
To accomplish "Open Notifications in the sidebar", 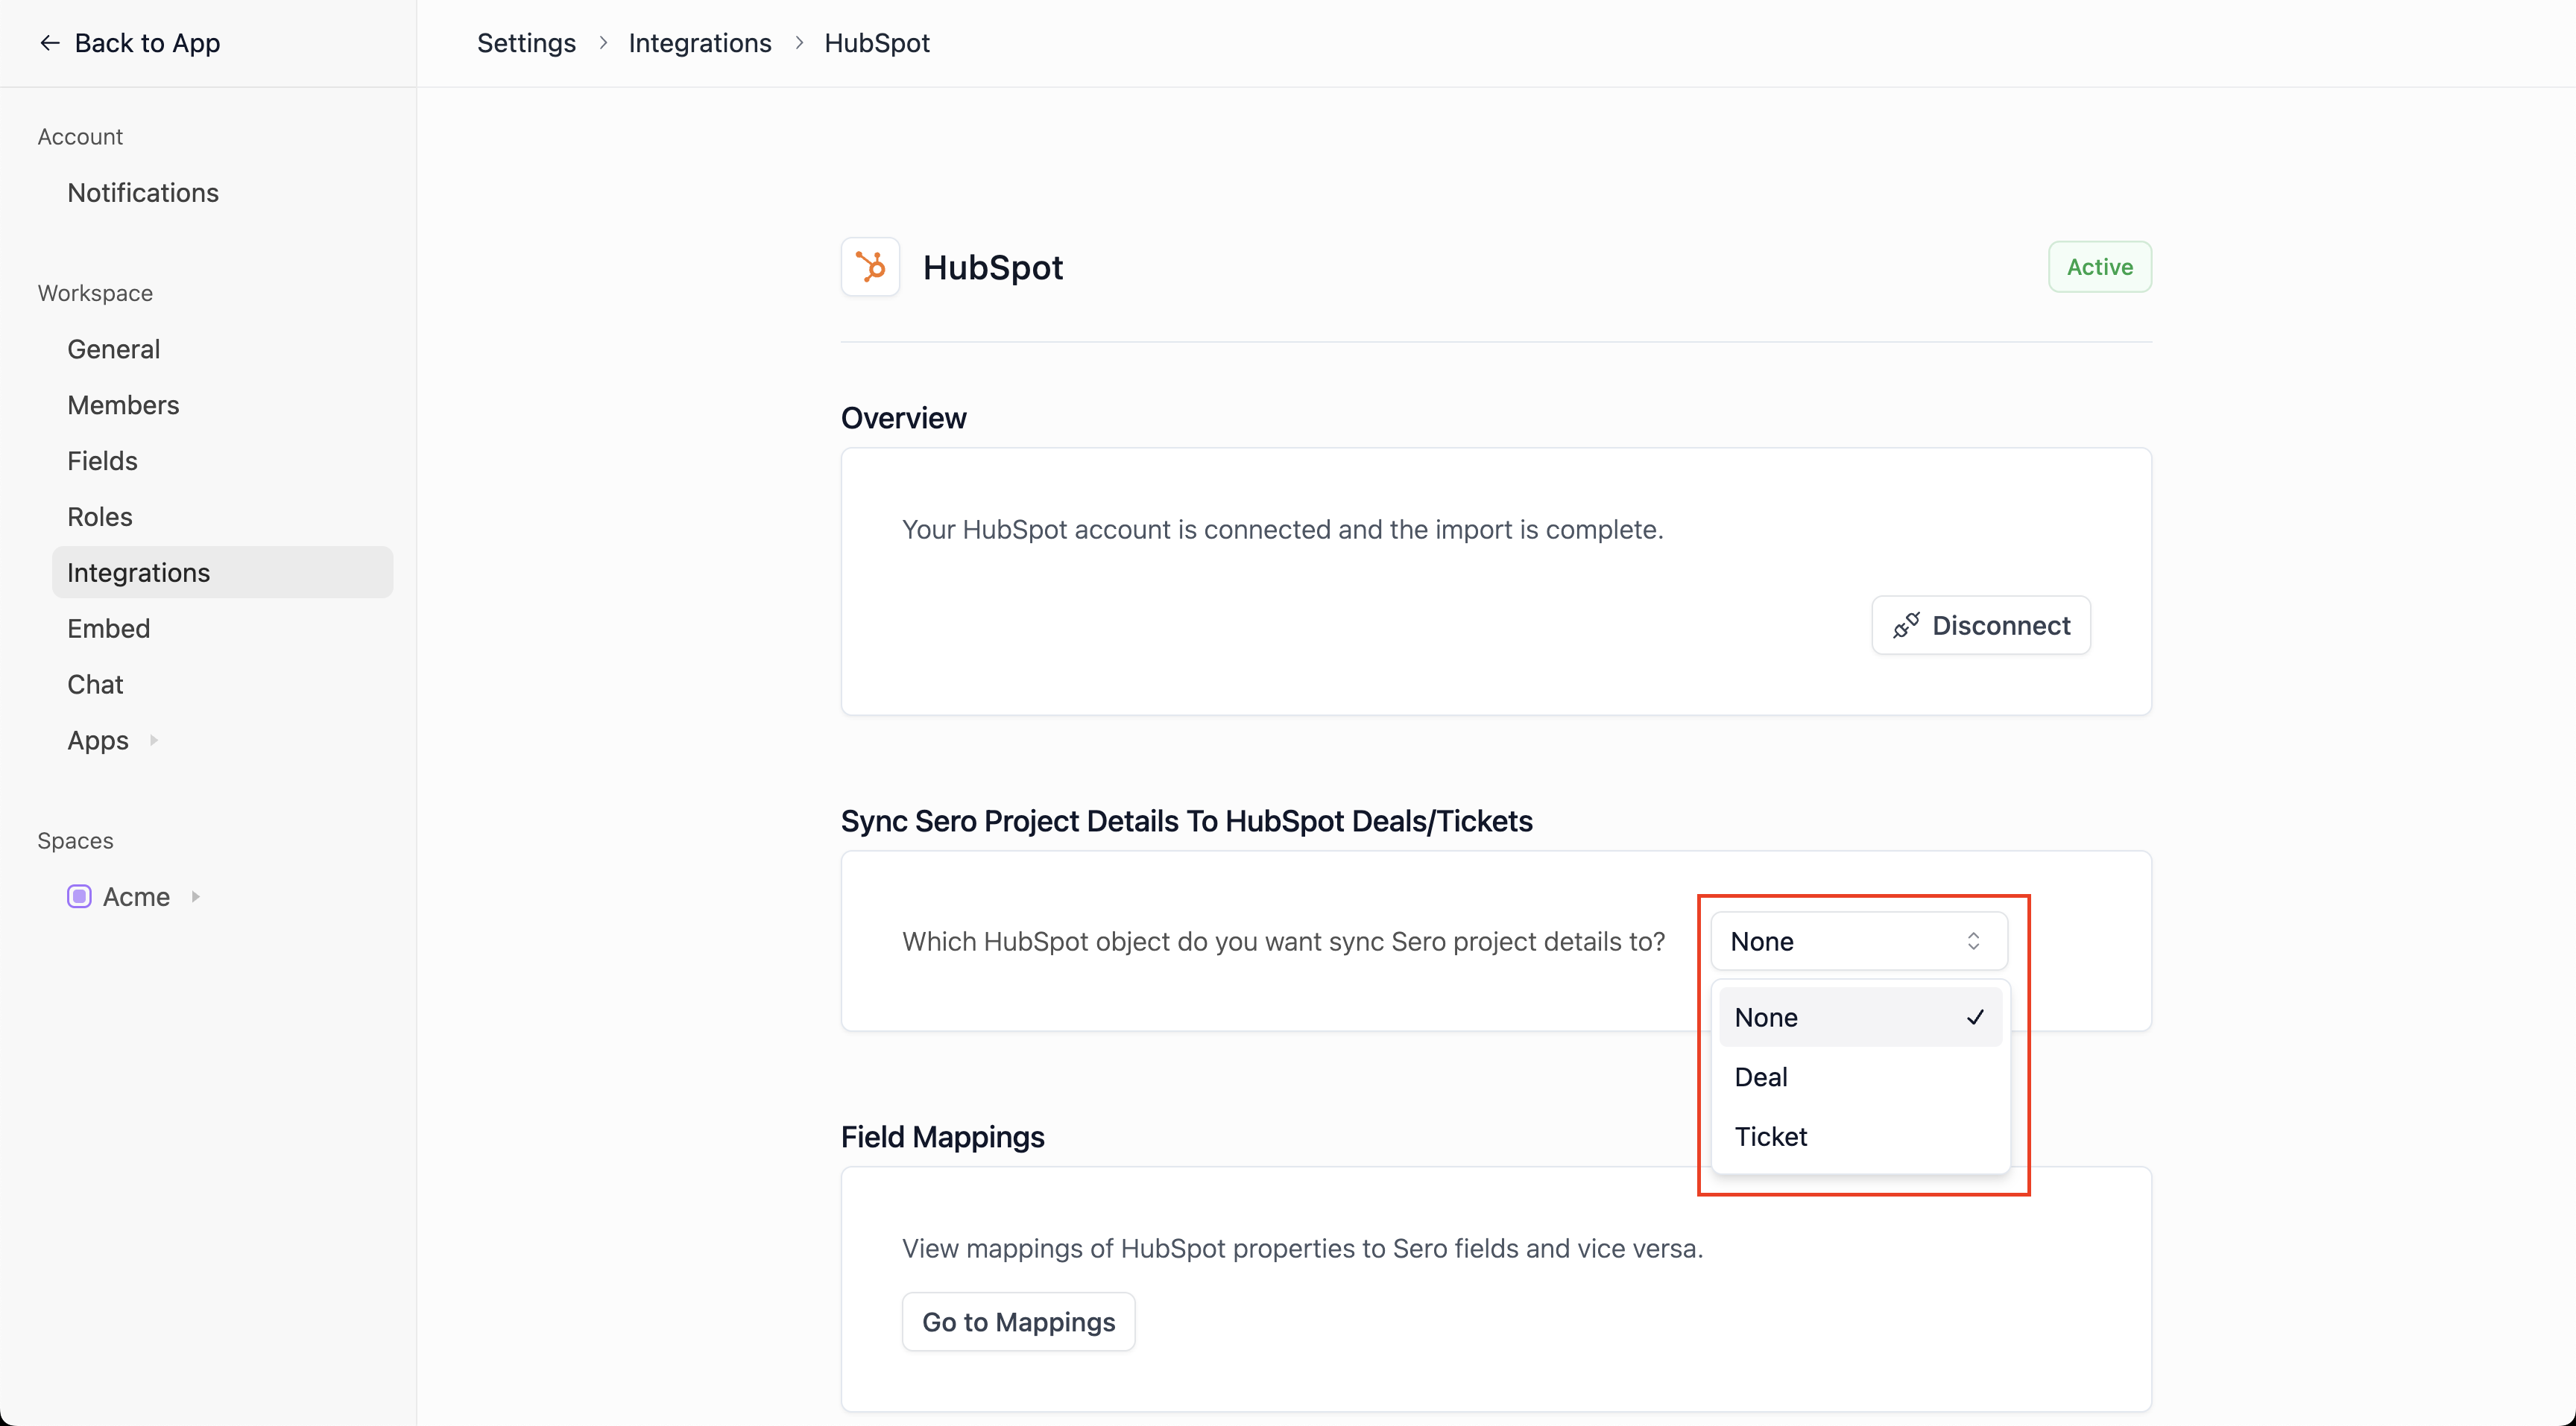I will tap(143, 193).
